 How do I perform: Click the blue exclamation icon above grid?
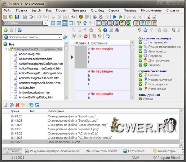(105, 30)
